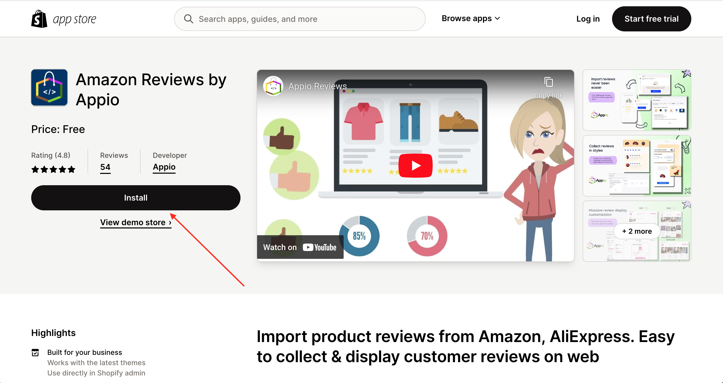Image resolution: width=723 pixels, height=383 pixels.
Task: Open the Amazon Reviews by Appio app icon
Action: pyautogui.click(x=49, y=88)
